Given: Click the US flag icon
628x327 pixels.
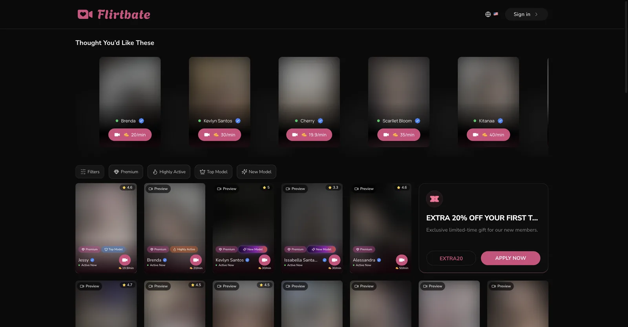Looking at the screenshot, I should click(x=496, y=14).
